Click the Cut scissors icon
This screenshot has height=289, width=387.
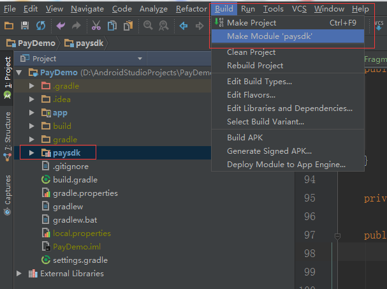point(96,26)
